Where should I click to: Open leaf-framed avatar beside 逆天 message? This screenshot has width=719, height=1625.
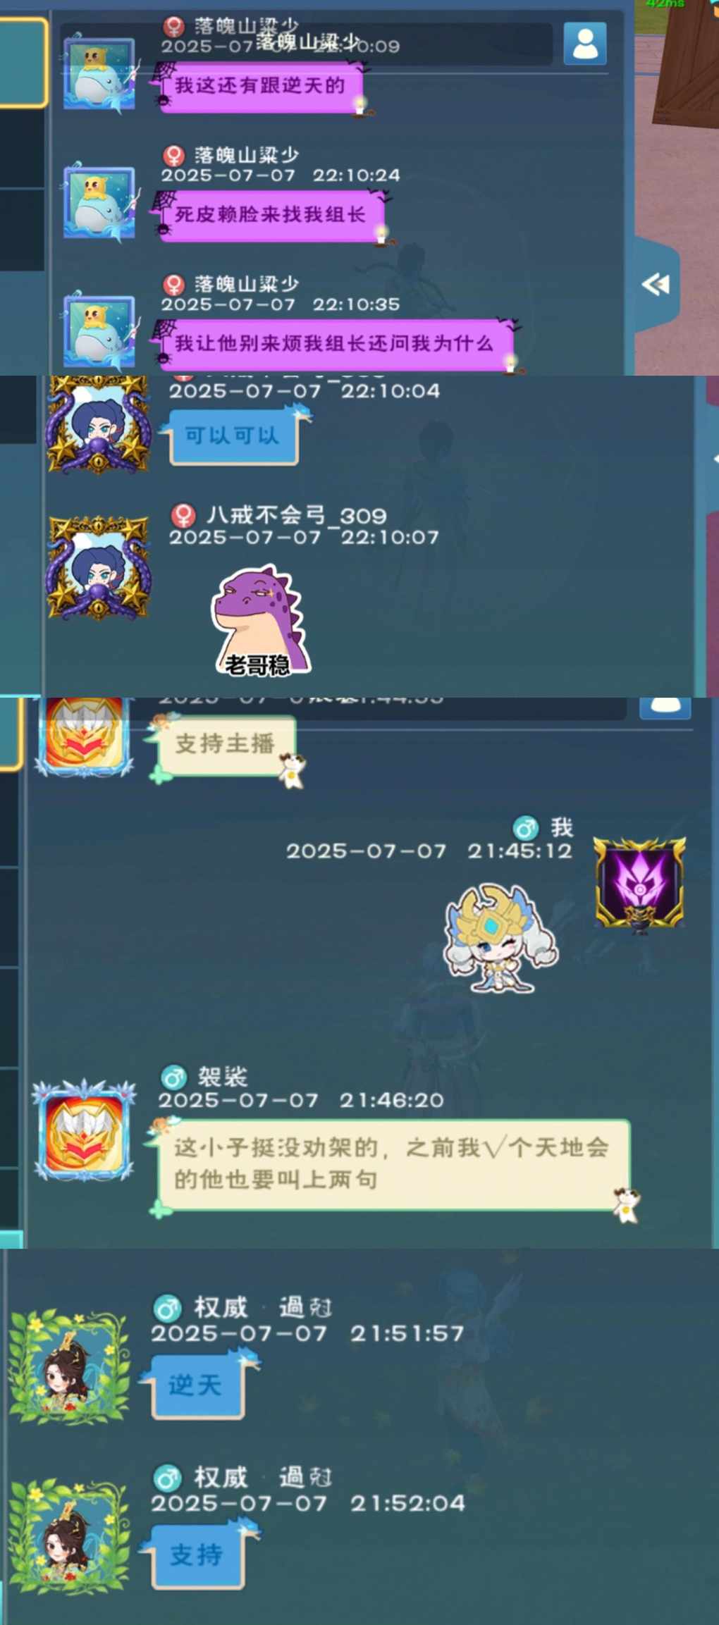pos(69,1367)
